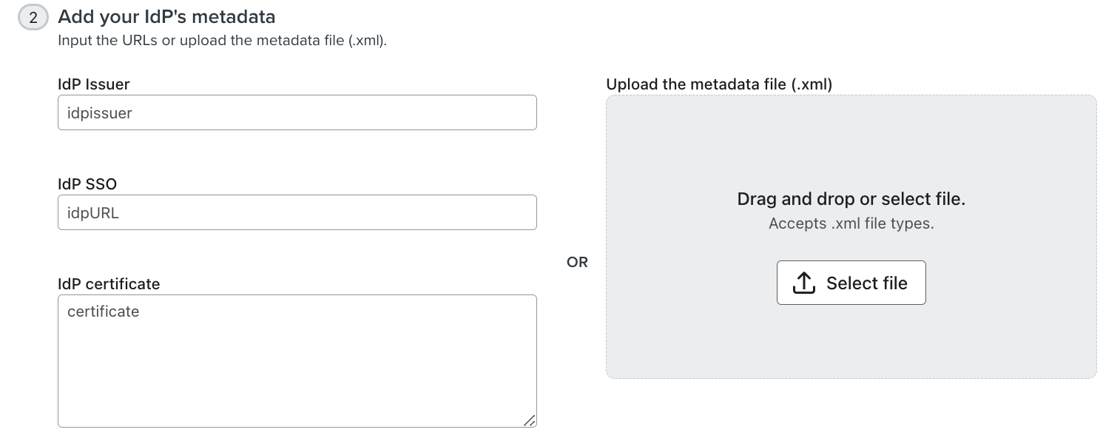Image resolution: width=1120 pixels, height=438 pixels.
Task: Click the OR separator label
Action: click(578, 262)
